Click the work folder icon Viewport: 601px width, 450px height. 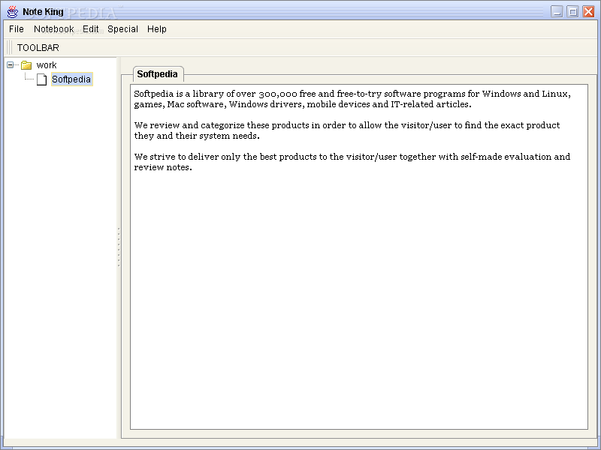[x=26, y=65]
